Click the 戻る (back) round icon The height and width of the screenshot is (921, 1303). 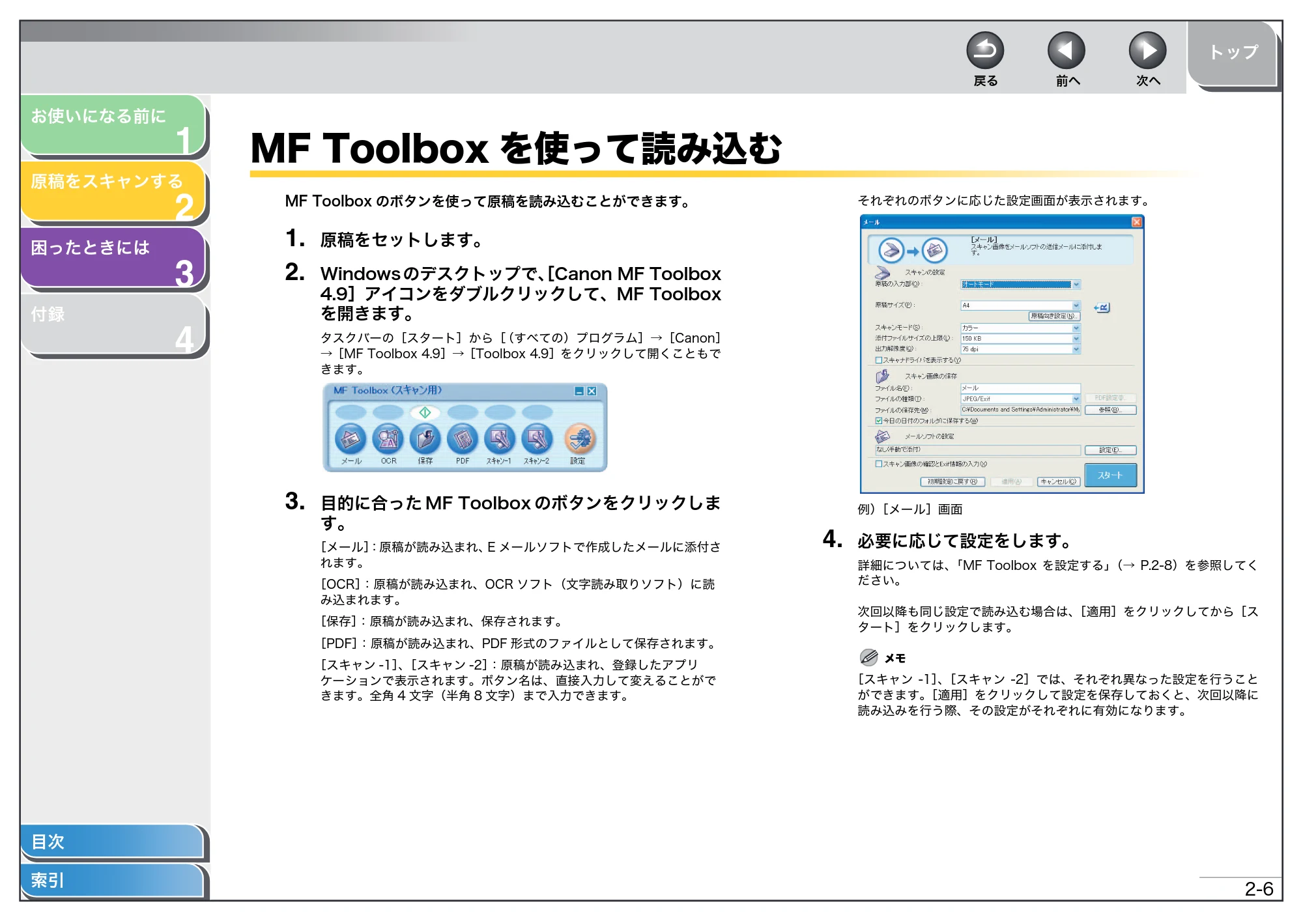[984, 51]
